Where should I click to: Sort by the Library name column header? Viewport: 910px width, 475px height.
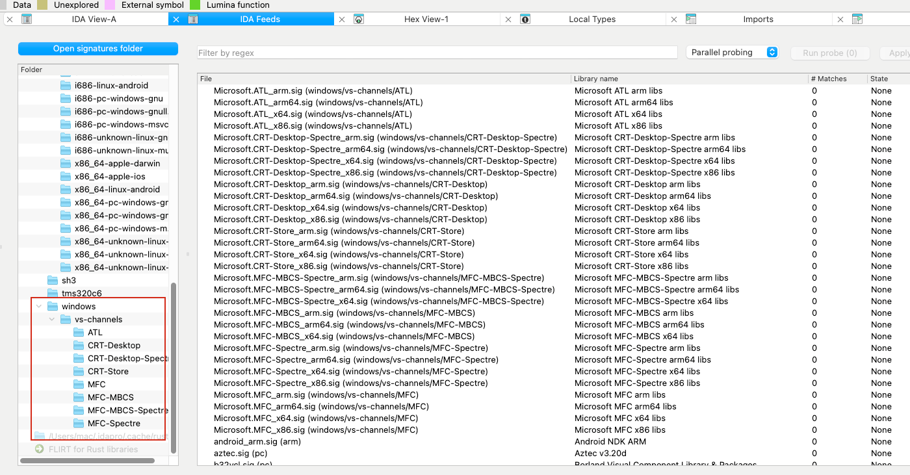click(690, 79)
